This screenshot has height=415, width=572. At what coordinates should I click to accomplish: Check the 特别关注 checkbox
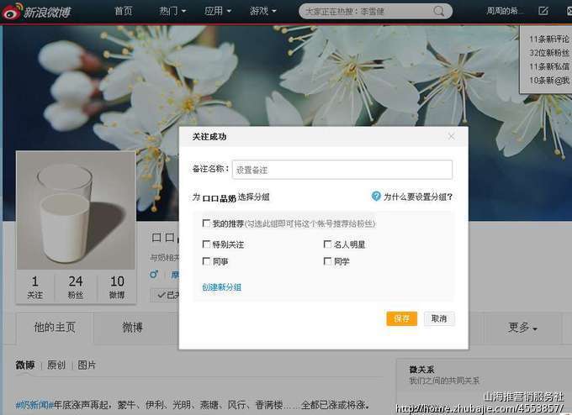click(206, 244)
